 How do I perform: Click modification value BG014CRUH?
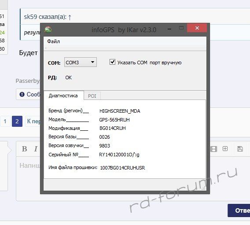[x=112, y=128]
